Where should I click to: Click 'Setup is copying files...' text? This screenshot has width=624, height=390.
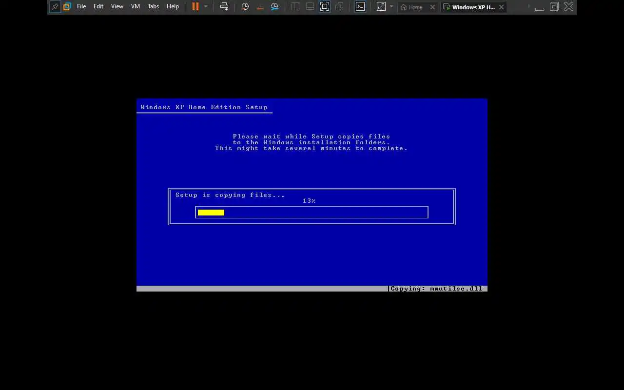[230, 195]
